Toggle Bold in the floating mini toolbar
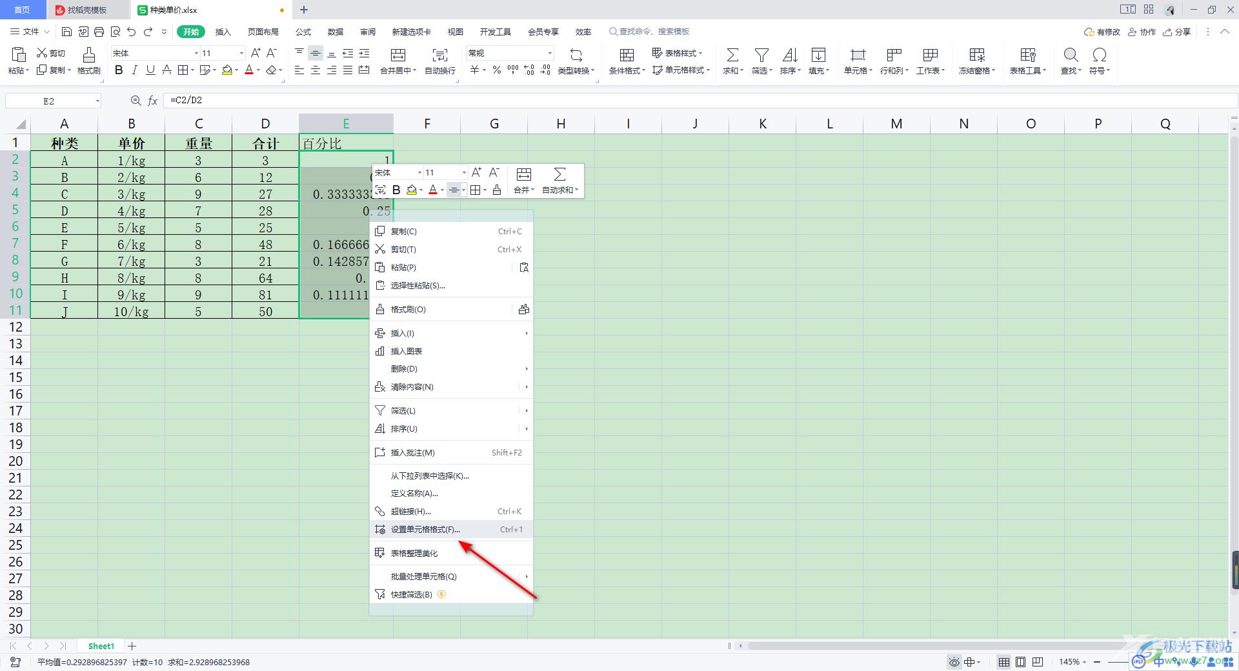Image resolution: width=1239 pixels, height=671 pixels. point(396,190)
